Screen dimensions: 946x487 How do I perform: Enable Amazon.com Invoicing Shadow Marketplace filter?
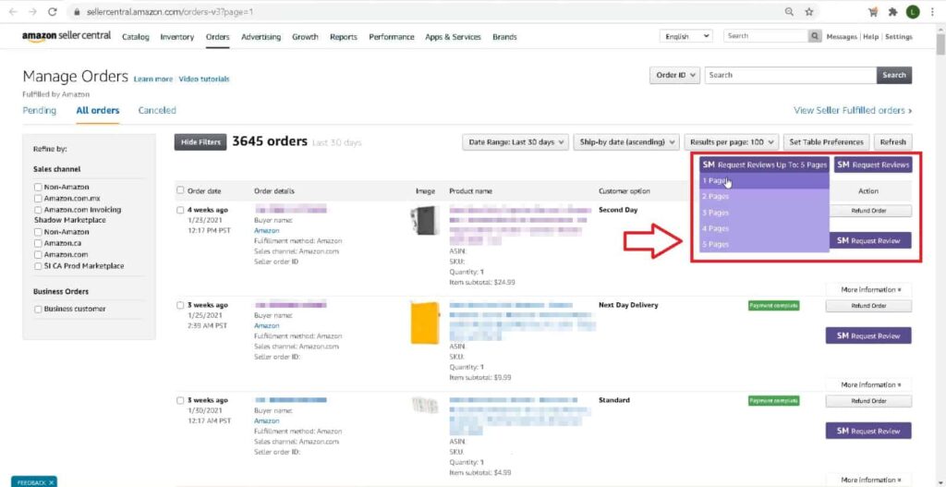click(x=39, y=210)
